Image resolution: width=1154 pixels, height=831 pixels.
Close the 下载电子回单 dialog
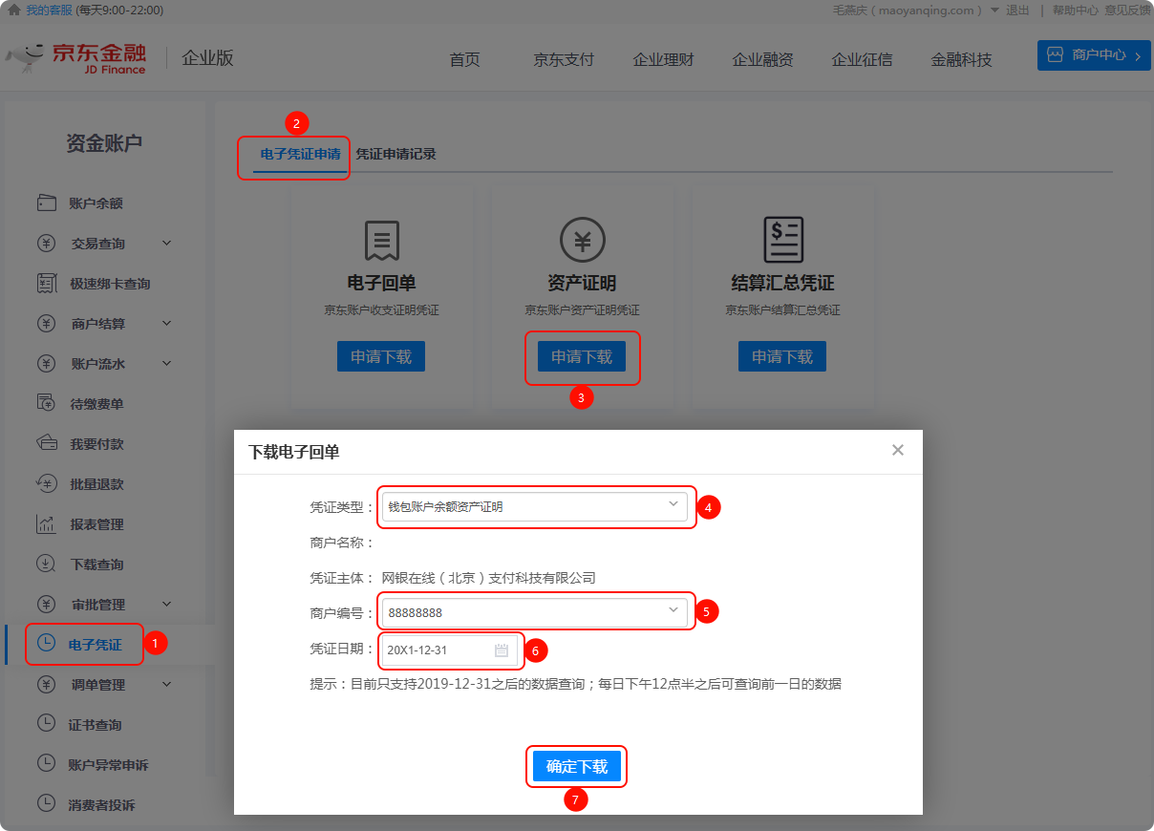(x=897, y=450)
